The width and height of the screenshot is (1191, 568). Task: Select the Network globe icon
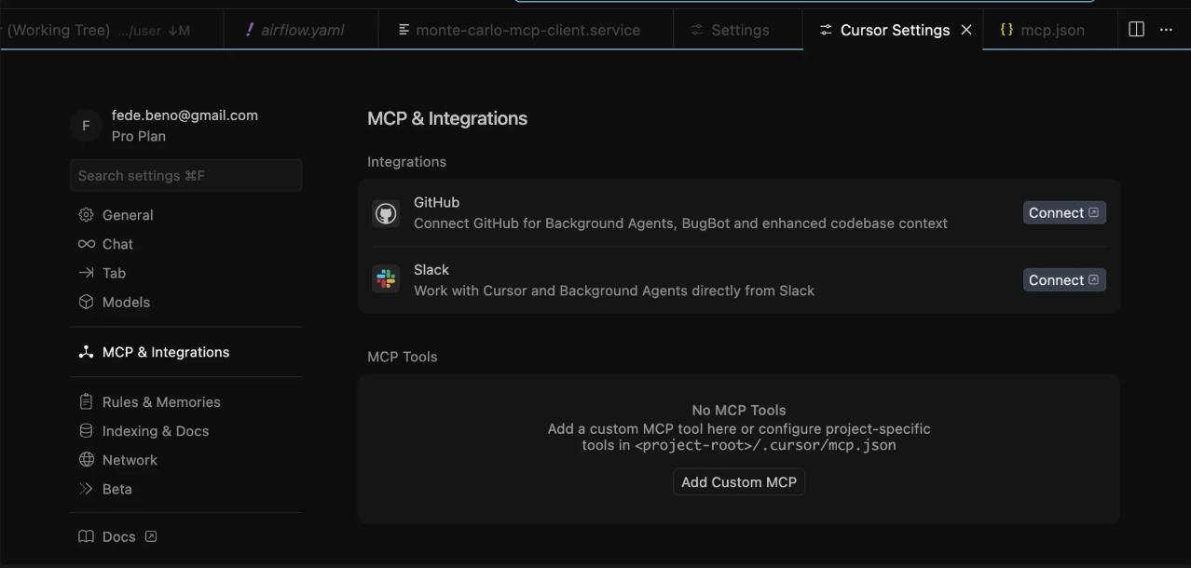[87, 460]
